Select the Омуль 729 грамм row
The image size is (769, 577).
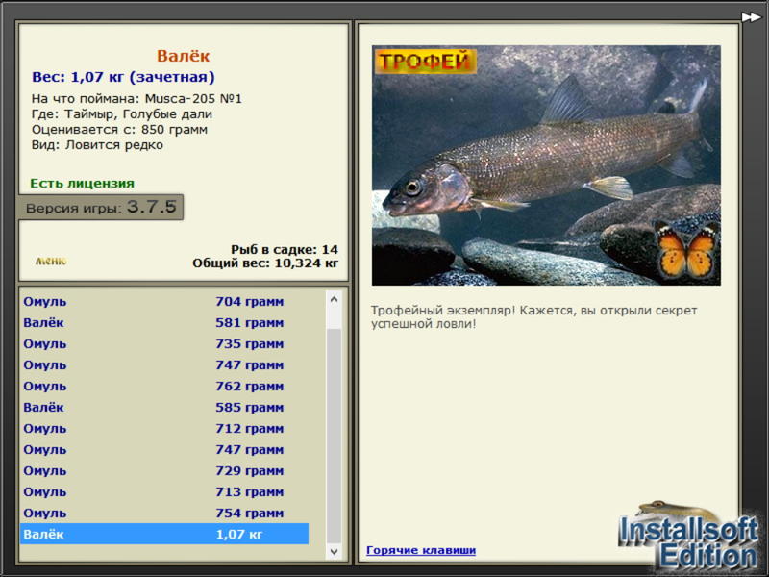(164, 470)
